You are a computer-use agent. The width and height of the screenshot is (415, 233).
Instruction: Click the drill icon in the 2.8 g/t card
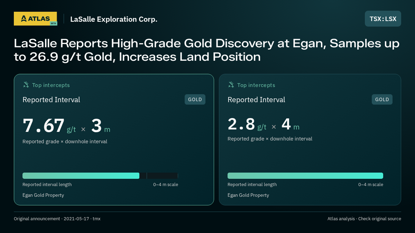[x=231, y=85]
